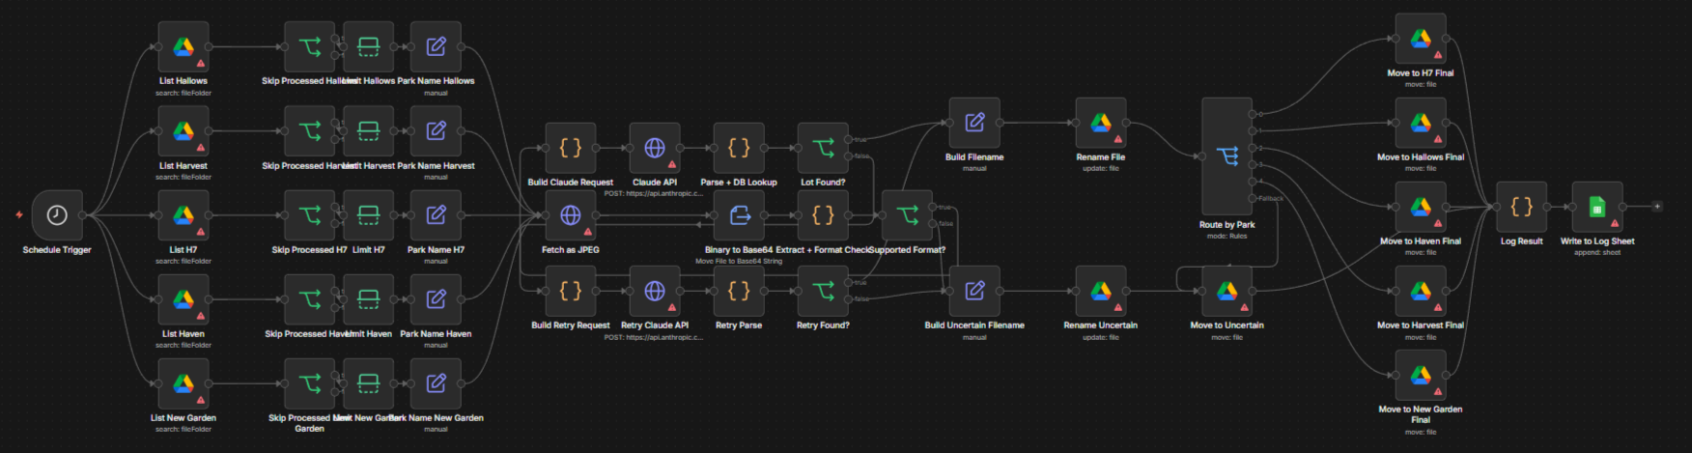Open the List Haven Google Drive node
Image resolution: width=1692 pixels, height=453 pixels.
pos(183,298)
